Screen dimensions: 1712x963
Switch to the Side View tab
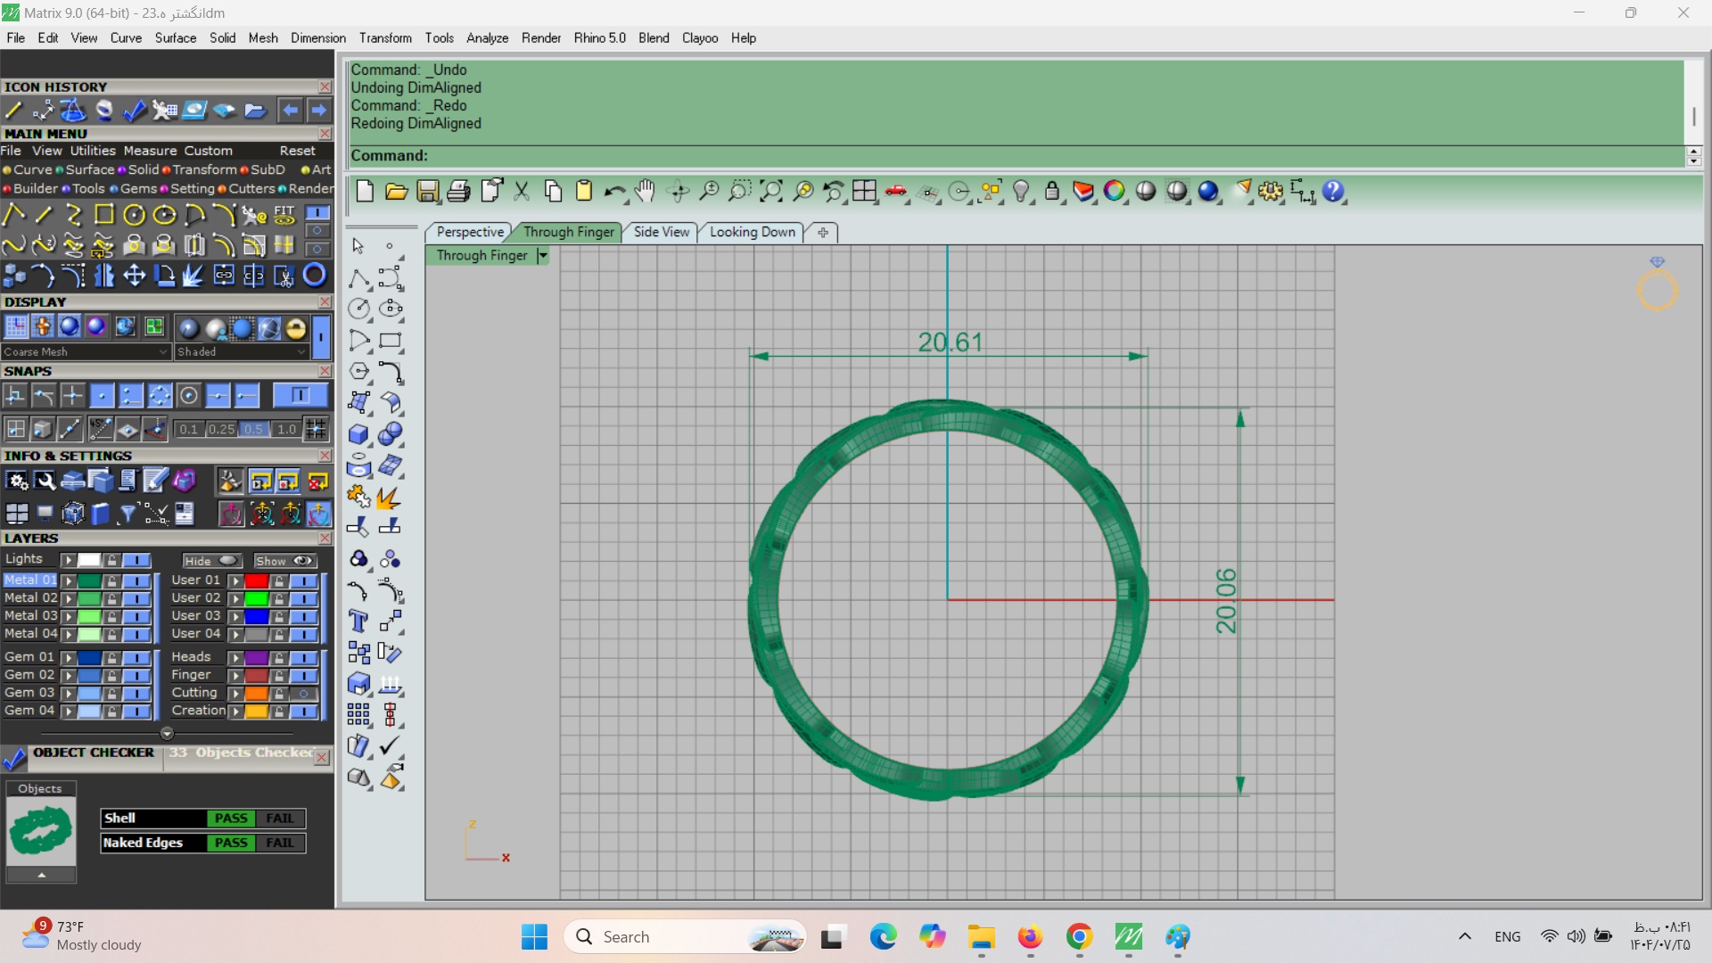point(661,232)
